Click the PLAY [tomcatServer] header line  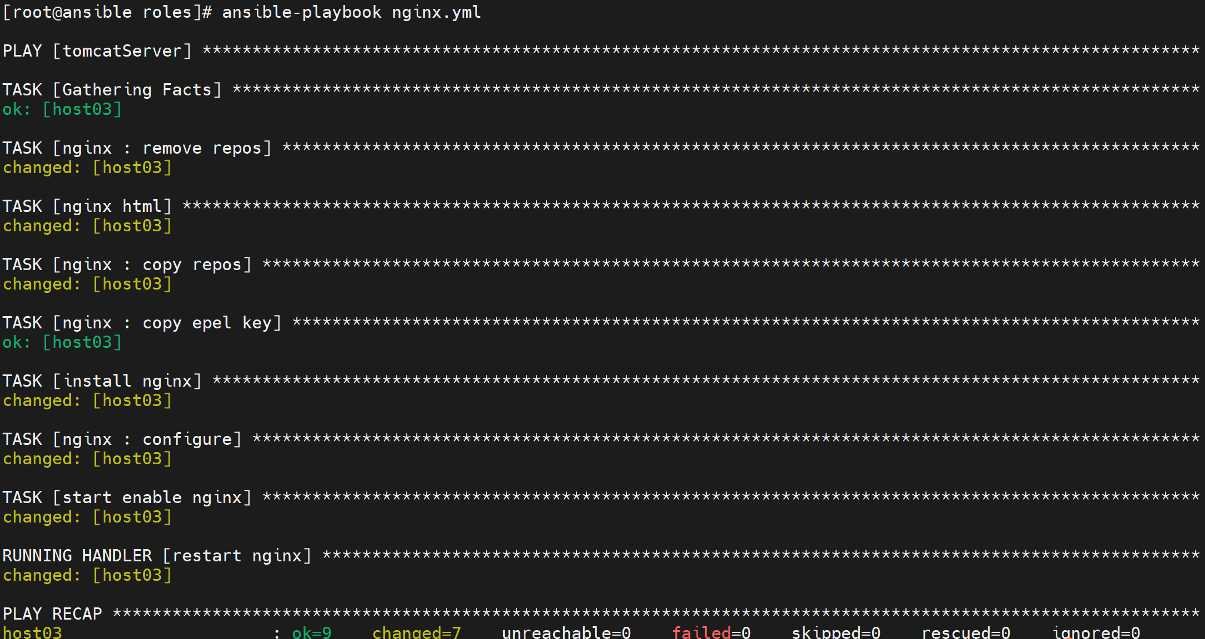[x=98, y=51]
